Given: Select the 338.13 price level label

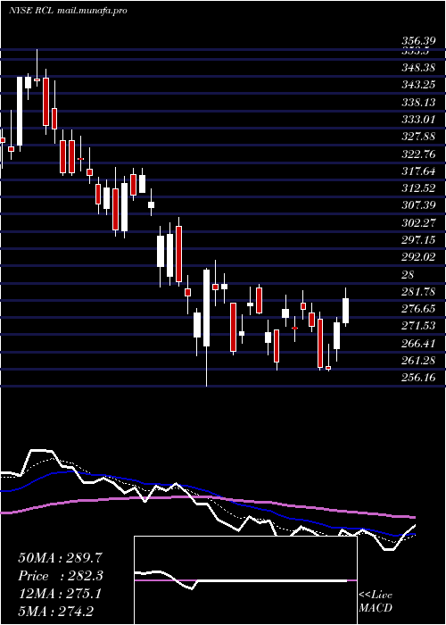Looking at the screenshot, I should [x=418, y=103].
